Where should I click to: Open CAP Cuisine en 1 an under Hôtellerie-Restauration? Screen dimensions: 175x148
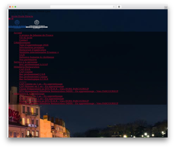point(41,84)
